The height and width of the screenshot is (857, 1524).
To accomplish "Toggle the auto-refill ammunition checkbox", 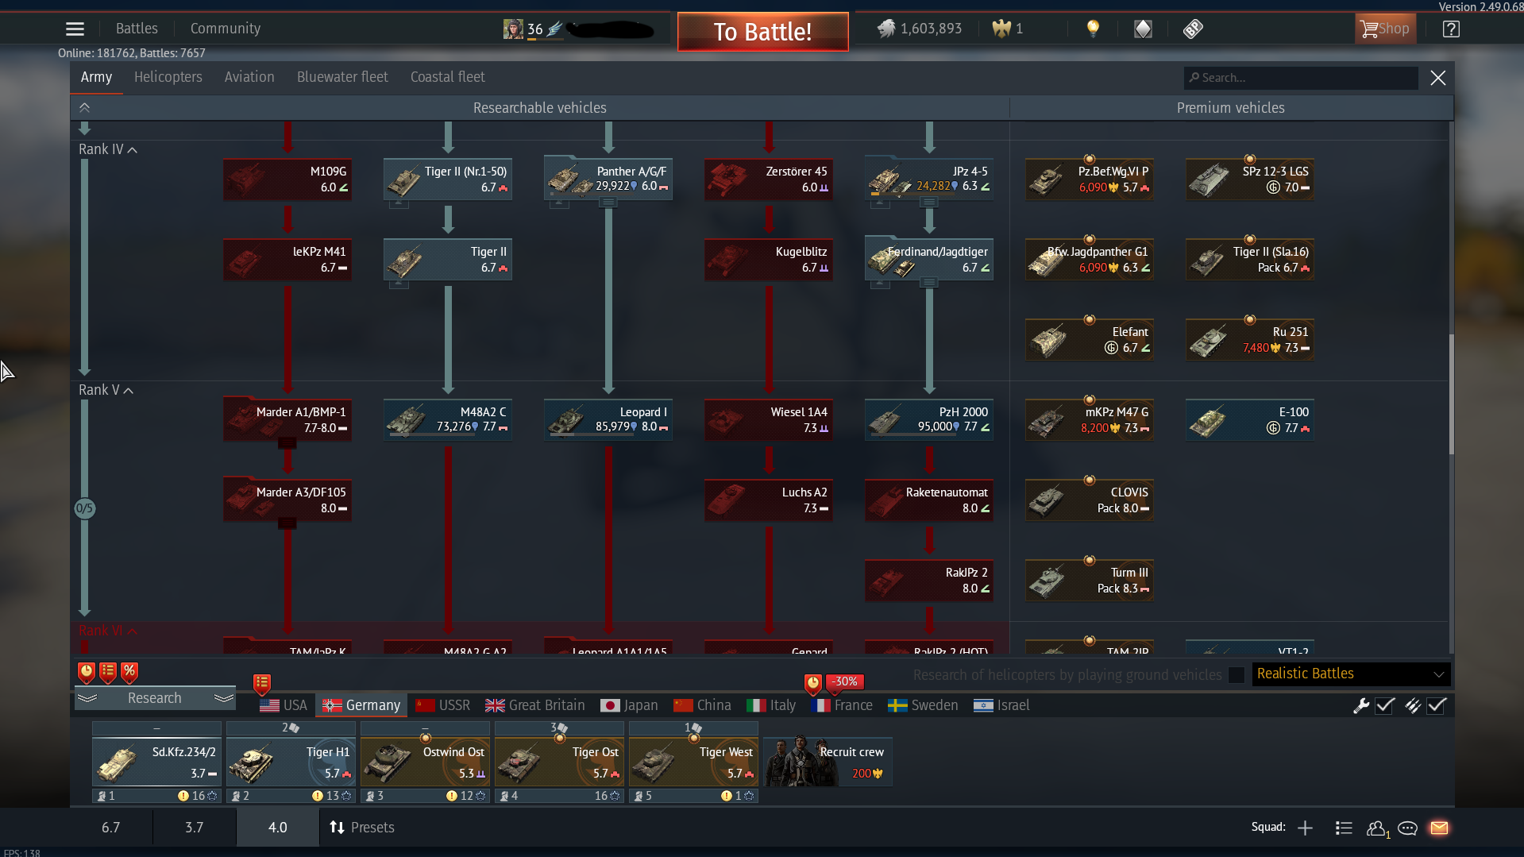I will 1437,705.
